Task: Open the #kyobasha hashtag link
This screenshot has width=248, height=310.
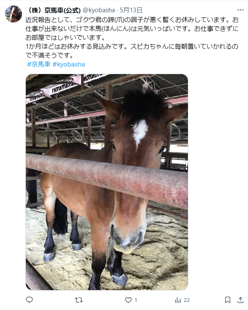Action: 69,64
